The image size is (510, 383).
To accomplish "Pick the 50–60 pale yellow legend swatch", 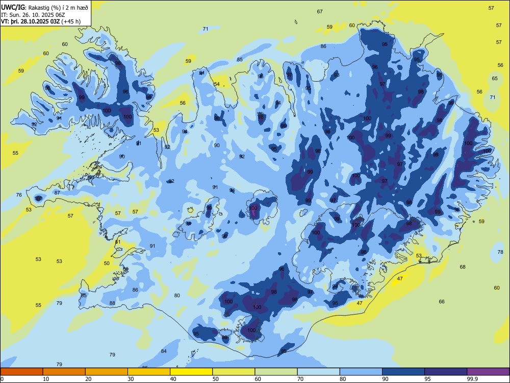I will (x=234, y=372).
